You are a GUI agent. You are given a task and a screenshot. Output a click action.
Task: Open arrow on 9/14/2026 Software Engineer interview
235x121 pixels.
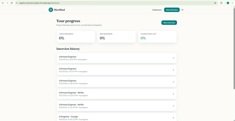coord(173,58)
